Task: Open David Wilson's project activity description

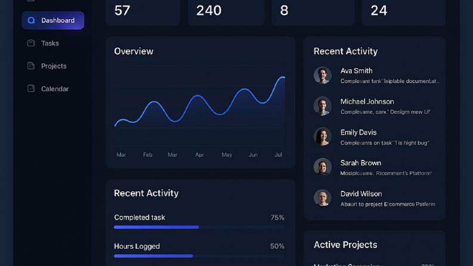Action: click(388, 204)
